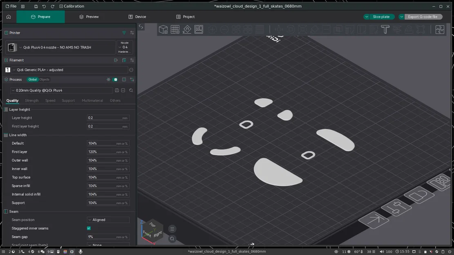The image size is (454, 255).
Task: Select the Text (T) tool
Action: (x=385, y=29)
